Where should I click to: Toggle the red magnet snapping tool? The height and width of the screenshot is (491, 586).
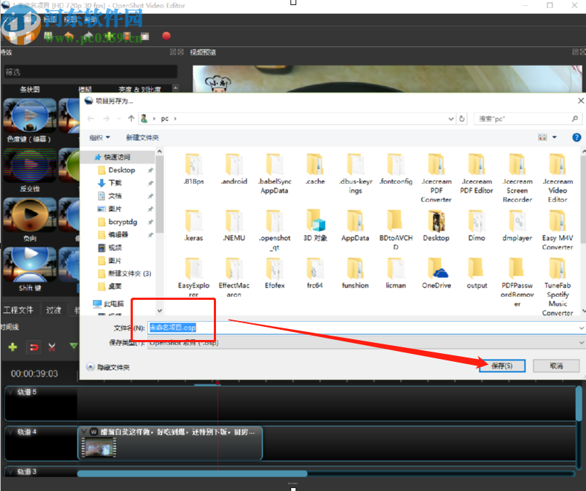(33, 347)
